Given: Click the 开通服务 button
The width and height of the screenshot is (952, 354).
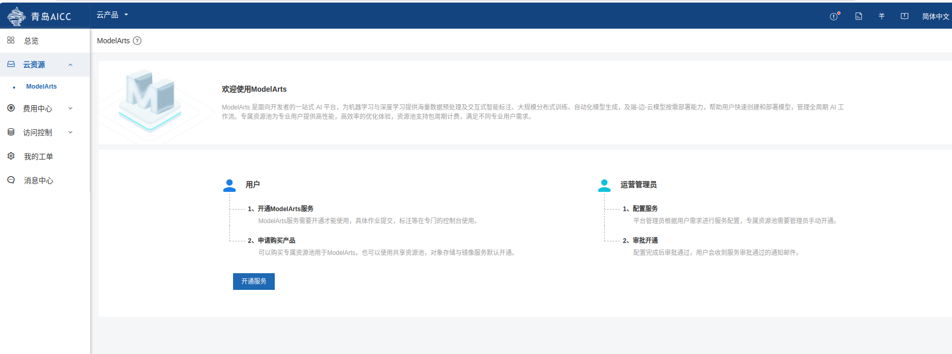Looking at the screenshot, I should (254, 282).
